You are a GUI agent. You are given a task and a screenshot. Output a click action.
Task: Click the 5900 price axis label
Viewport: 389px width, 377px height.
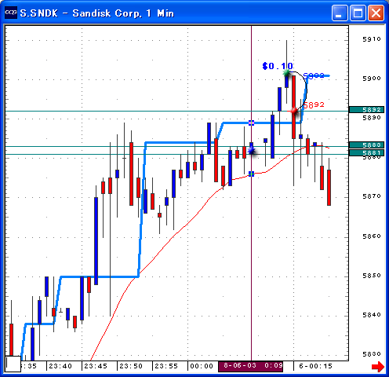point(372,79)
